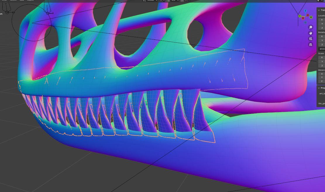
Task: Click the Rotation X field
Action: coord(322,37)
